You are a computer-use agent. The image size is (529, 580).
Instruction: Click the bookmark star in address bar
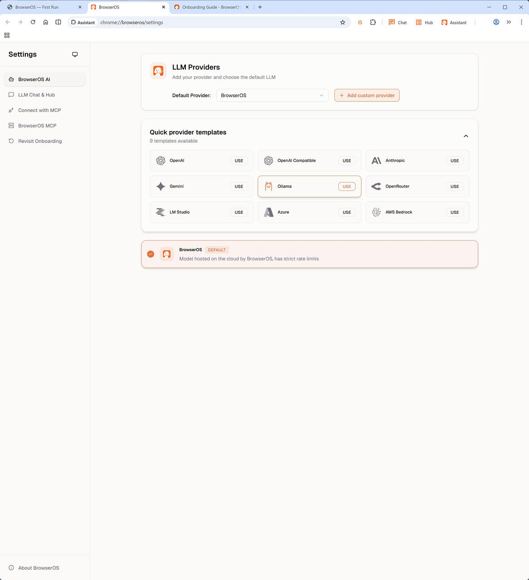(343, 22)
